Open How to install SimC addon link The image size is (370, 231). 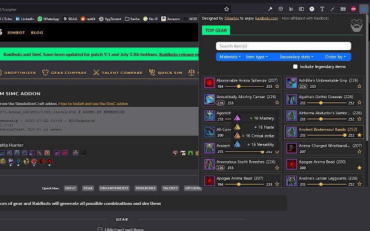pyautogui.click(x=93, y=103)
